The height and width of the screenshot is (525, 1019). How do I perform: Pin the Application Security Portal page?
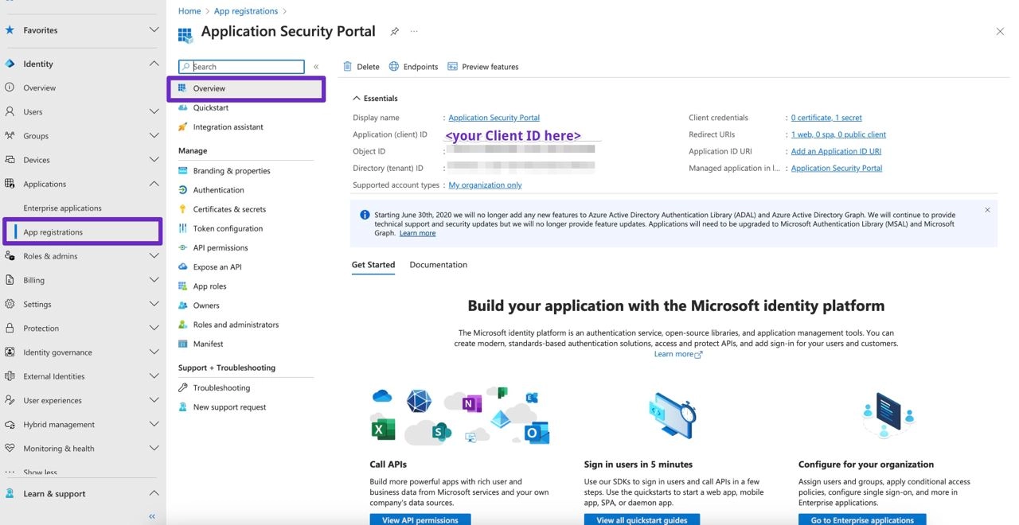394,32
